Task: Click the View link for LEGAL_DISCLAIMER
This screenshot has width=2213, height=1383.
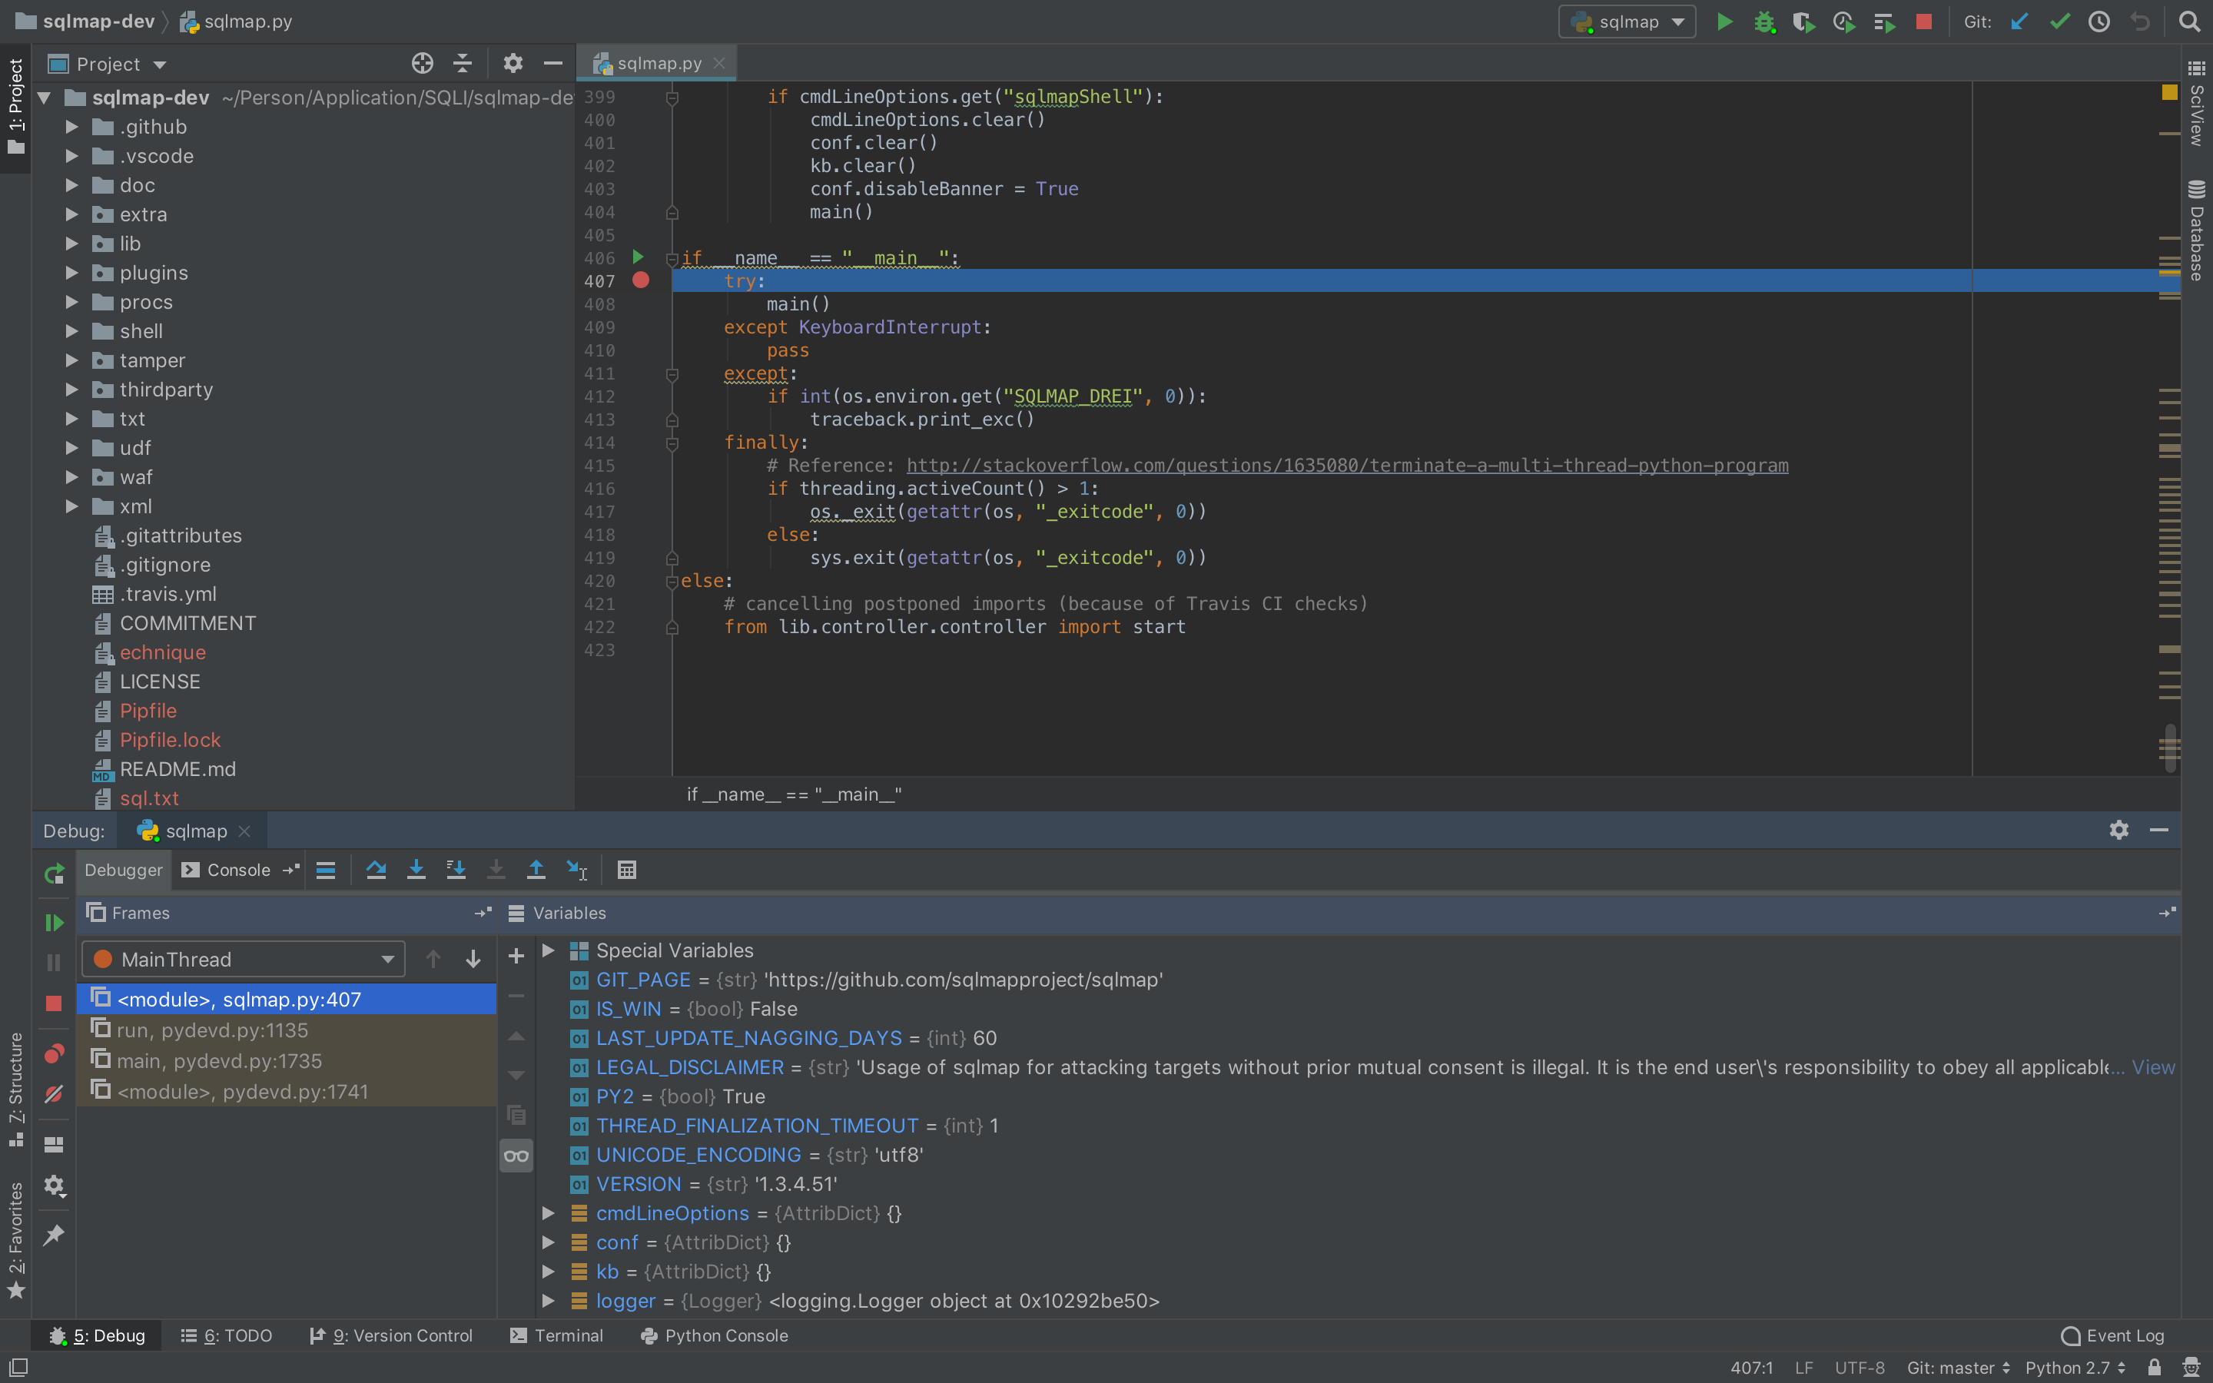Action: pyautogui.click(x=2152, y=1067)
